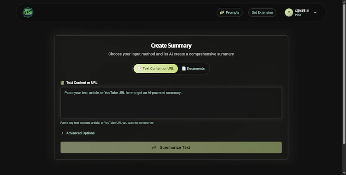Click the PRO plan label

click(298, 15)
